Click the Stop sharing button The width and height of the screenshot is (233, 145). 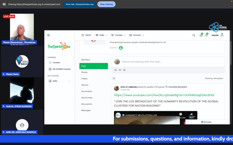[x=106, y=4]
